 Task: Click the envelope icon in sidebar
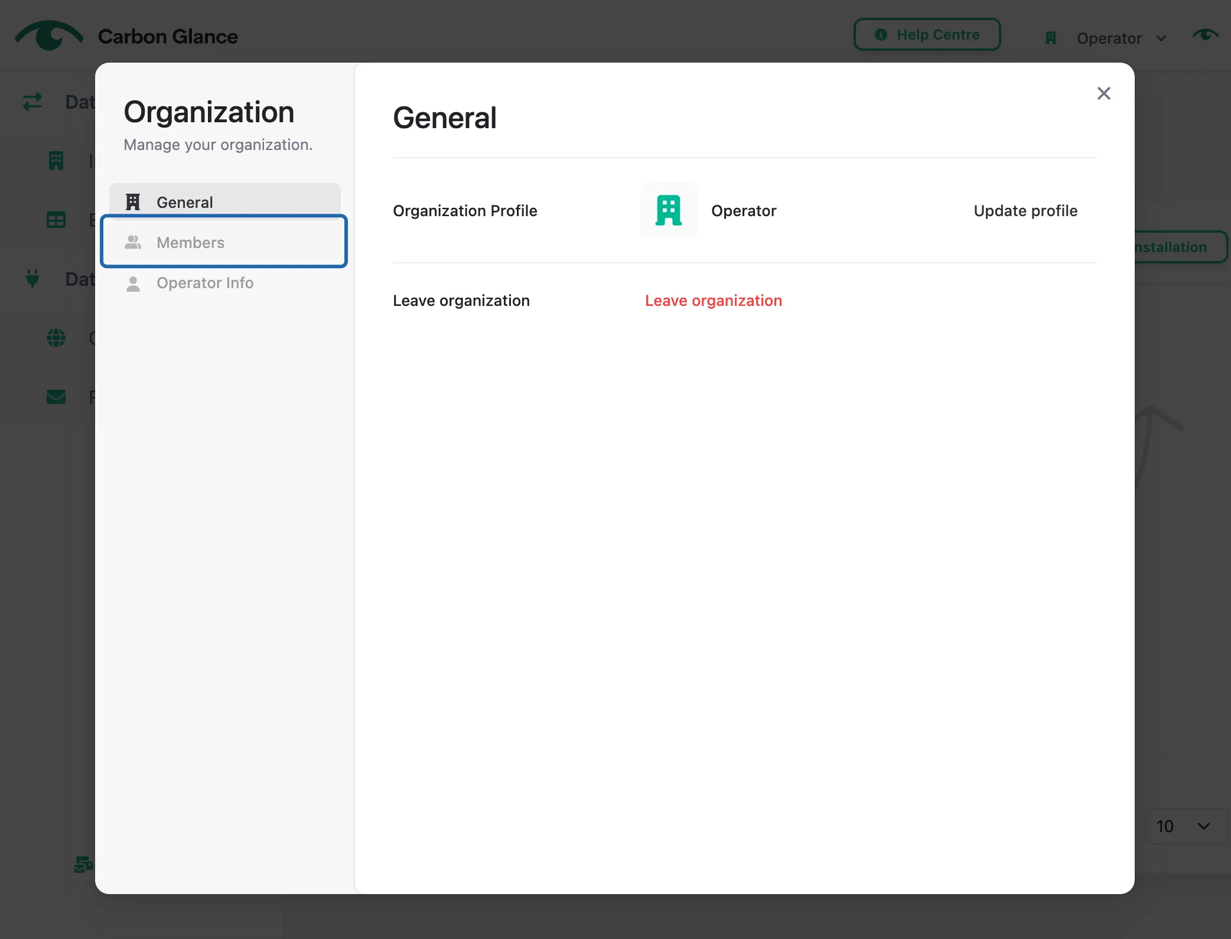[x=56, y=397]
